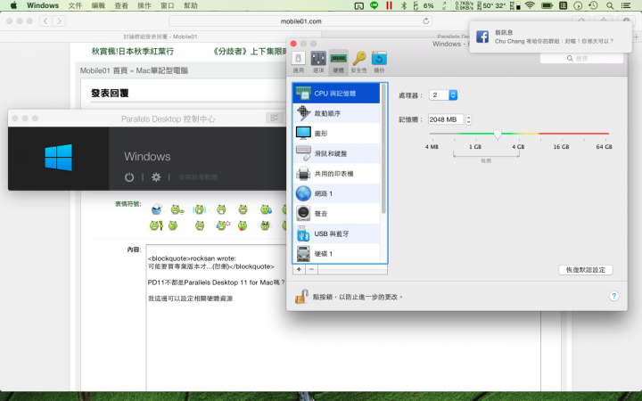
Task: Click the LINE icon in menu bar
Action: click(x=374, y=5)
